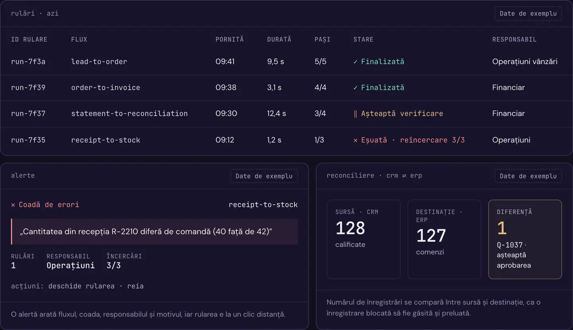573x330 pixels.
Task: Click the DURATĂ column header
Action: (x=279, y=39)
